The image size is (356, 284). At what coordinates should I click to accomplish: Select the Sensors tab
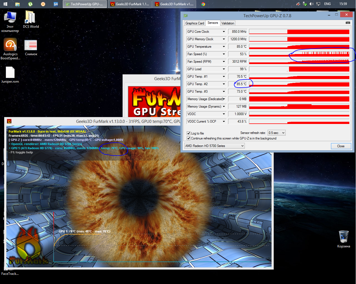click(213, 23)
